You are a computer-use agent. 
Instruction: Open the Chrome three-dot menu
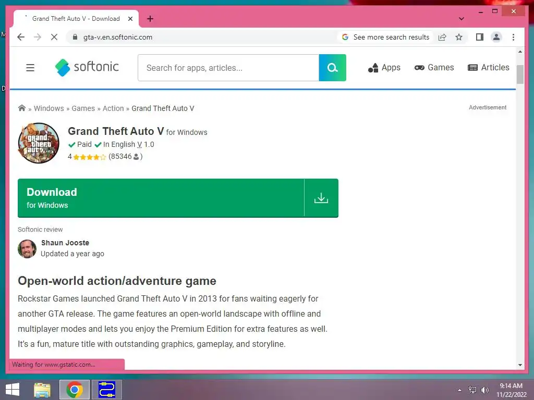coord(513,37)
